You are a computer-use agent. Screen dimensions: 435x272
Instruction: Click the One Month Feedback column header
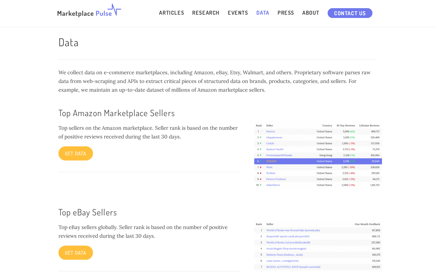point(367,224)
